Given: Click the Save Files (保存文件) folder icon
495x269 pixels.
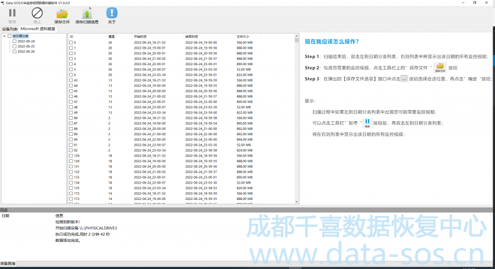Looking at the screenshot, I should (x=62, y=14).
